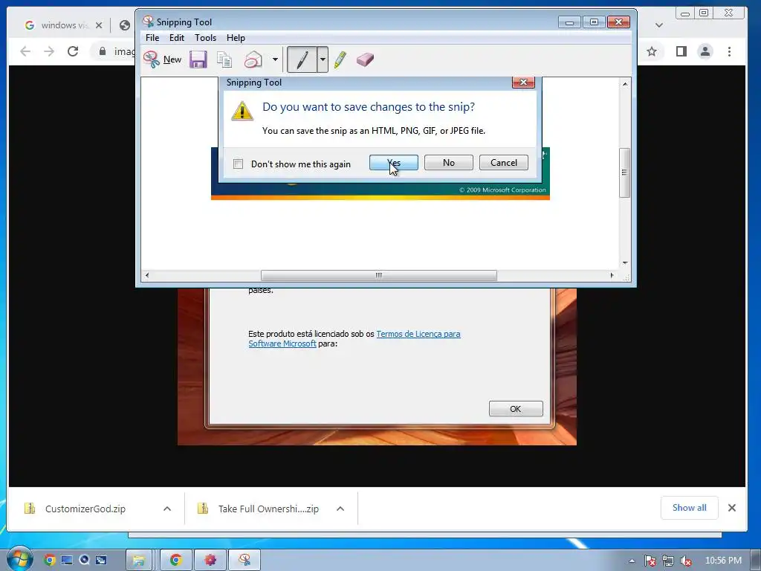Screen dimensions: 761x571
Task: Click OK button in the Chrome image
Action: point(516,409)
